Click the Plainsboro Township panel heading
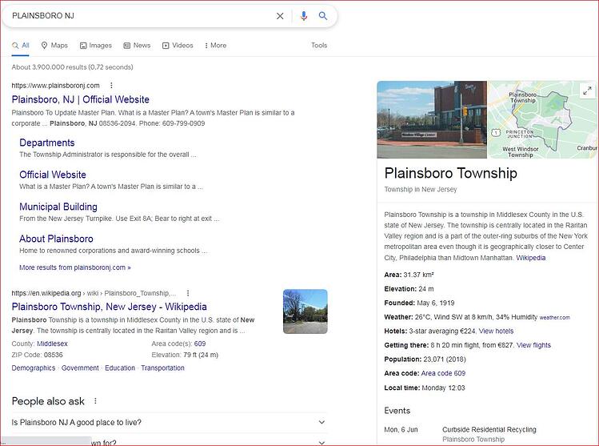599x446 pixels. pyautogui.click(x=451, y=173)
